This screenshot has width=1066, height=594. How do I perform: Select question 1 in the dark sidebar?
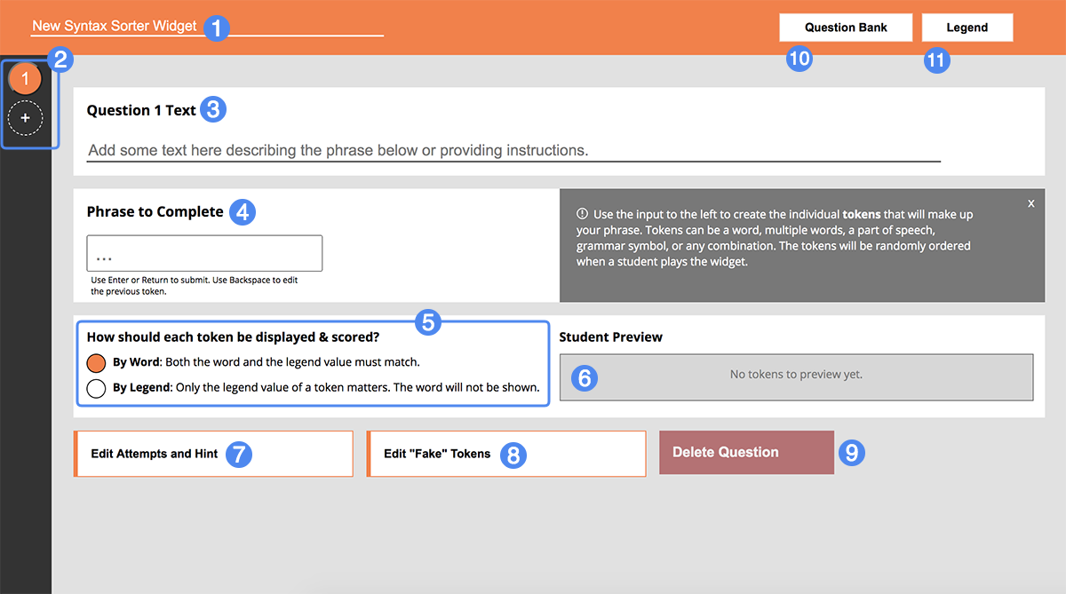[x=25, y=78]
